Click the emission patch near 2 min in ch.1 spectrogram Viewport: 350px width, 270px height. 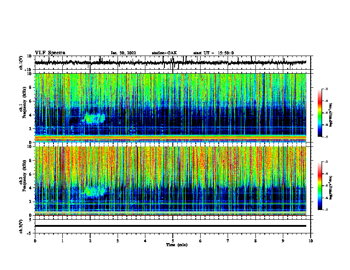tap(94, 118)
